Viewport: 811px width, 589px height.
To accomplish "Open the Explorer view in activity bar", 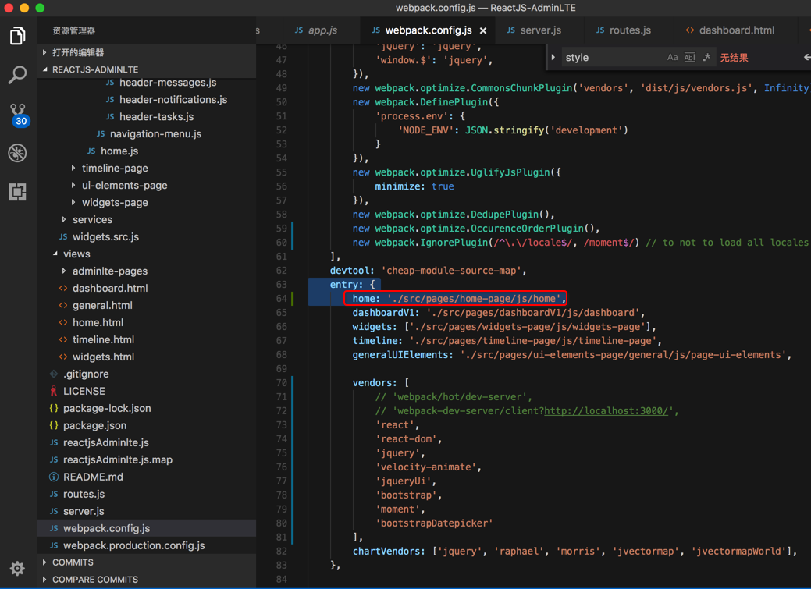I will point(17,36).
